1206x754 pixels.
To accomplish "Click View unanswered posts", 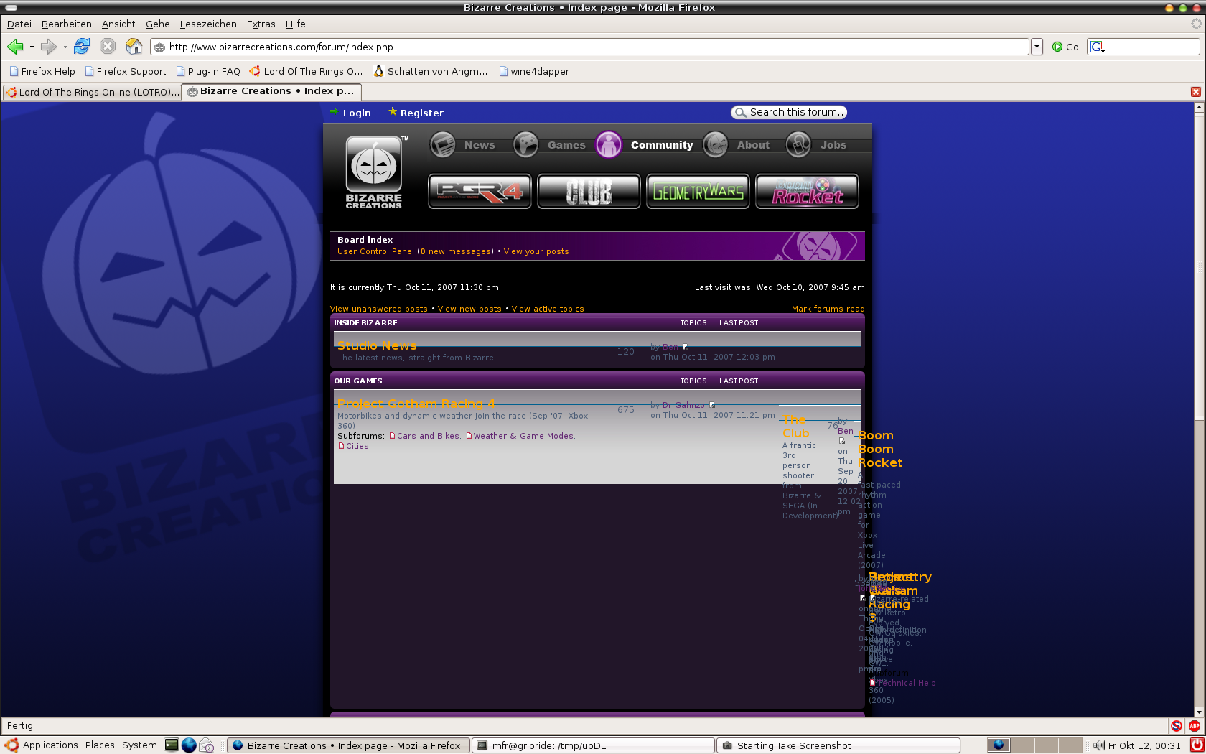I will pos(378,309).
